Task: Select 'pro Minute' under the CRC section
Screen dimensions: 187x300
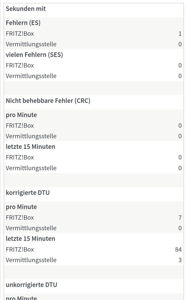Action: click(21, 115)
